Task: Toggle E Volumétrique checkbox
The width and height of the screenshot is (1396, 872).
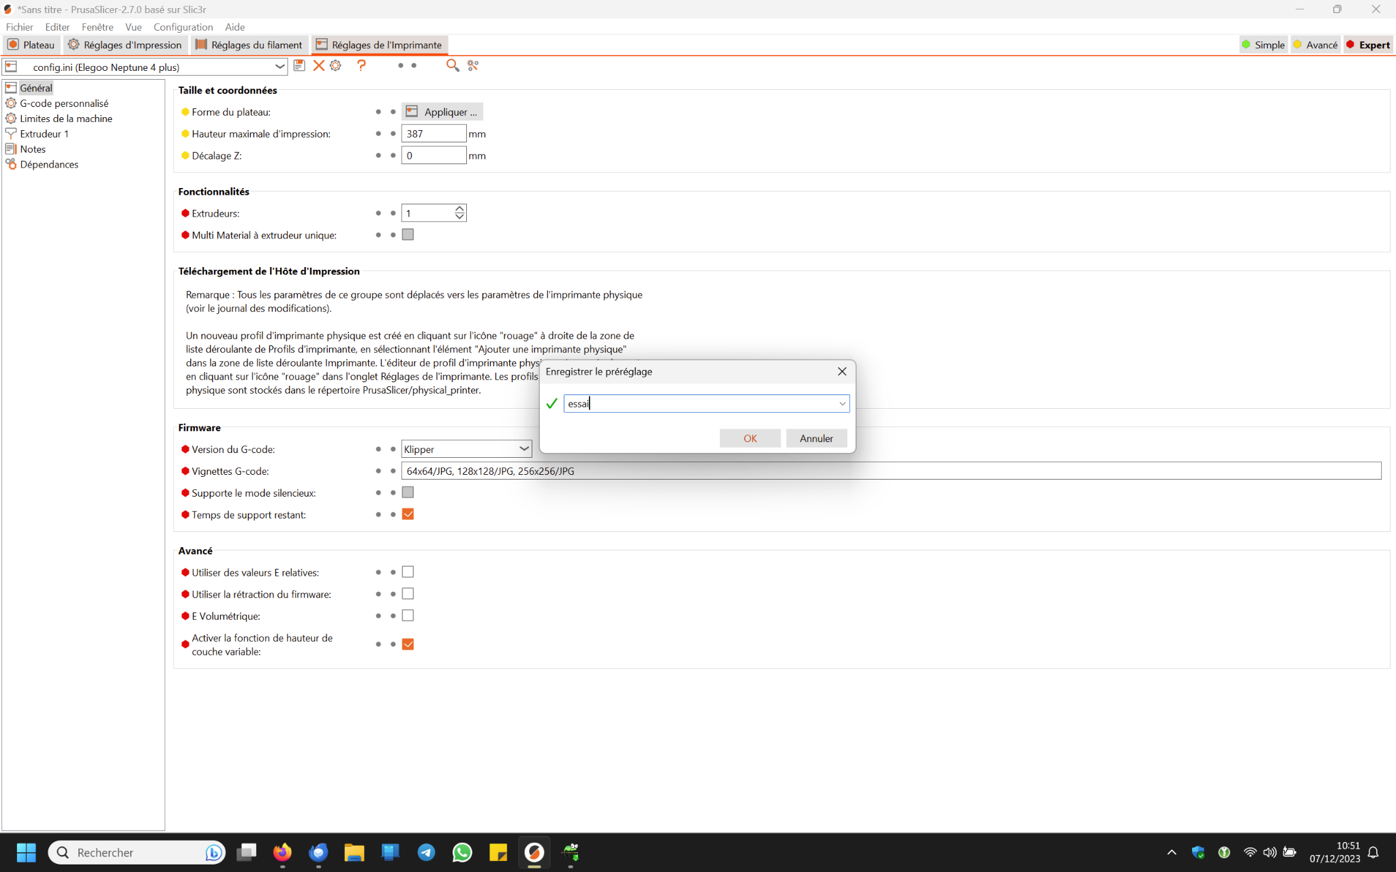Action: 408,616
